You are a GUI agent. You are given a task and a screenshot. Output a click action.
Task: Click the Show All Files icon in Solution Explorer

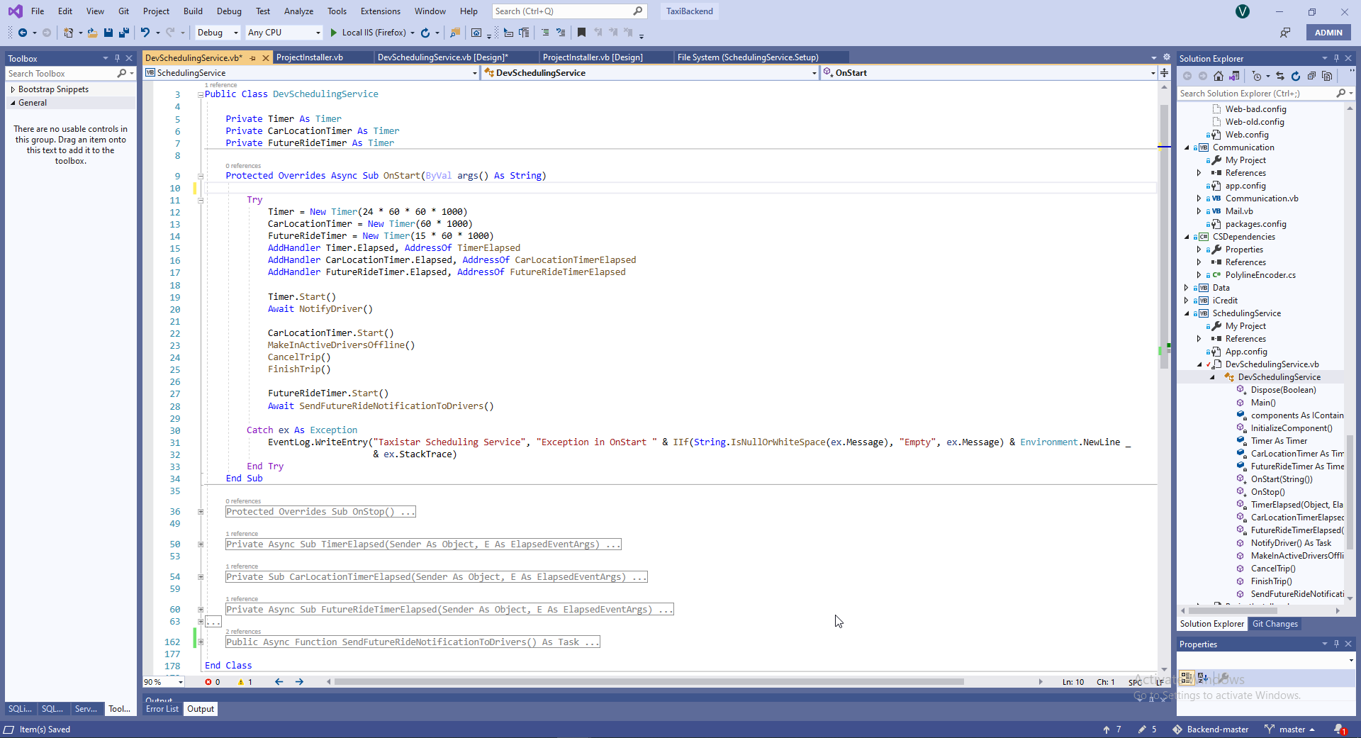point(1327,76)
